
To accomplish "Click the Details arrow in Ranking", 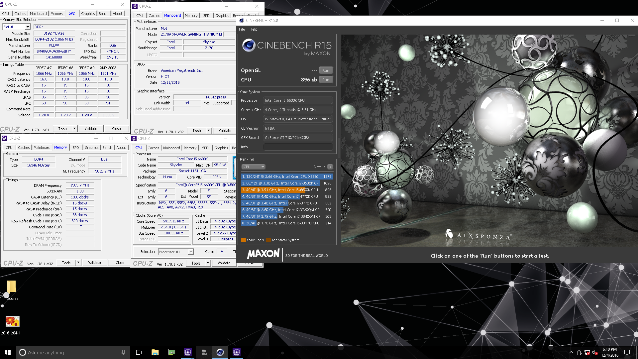I will pyautogui.click(x=330, y=167).
